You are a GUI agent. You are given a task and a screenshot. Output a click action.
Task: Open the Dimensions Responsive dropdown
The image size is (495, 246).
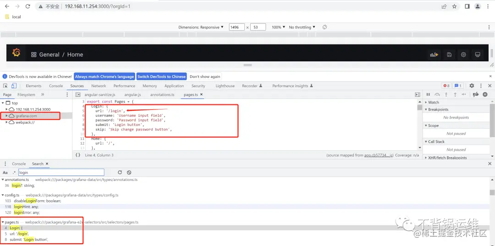tap(201, 27)
